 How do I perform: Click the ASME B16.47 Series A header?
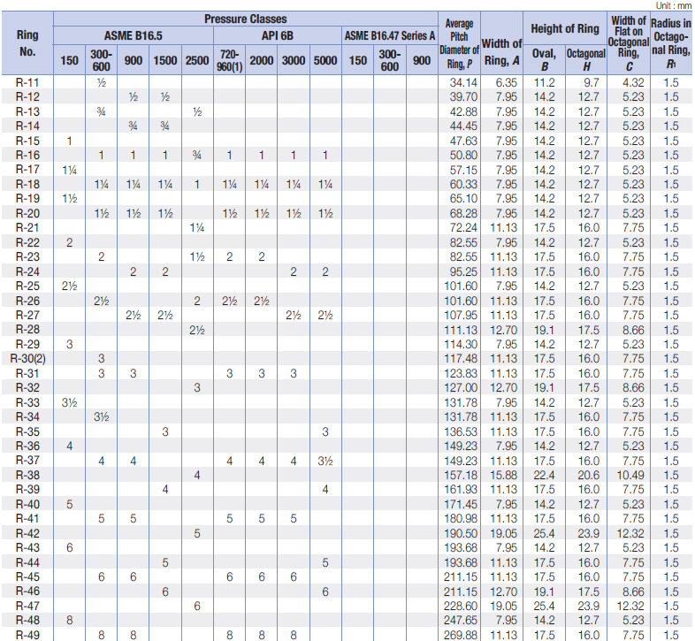click(390, 36)
